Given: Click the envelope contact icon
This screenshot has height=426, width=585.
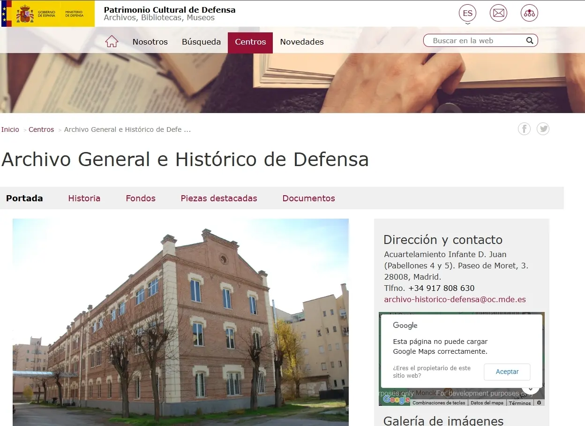Looking at the screenshot, I should pos(498,13).
